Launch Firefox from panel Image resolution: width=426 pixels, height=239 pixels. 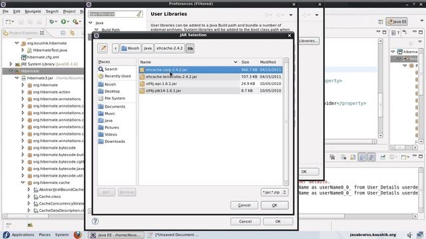(x=78, y=234)
